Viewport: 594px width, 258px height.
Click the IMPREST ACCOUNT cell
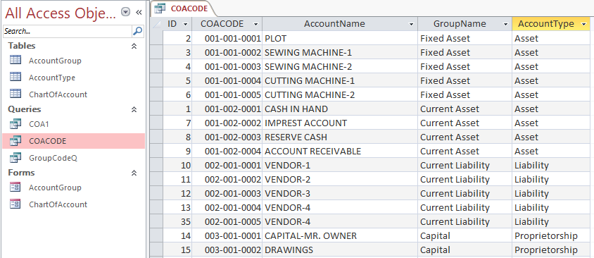pos(340,123)
